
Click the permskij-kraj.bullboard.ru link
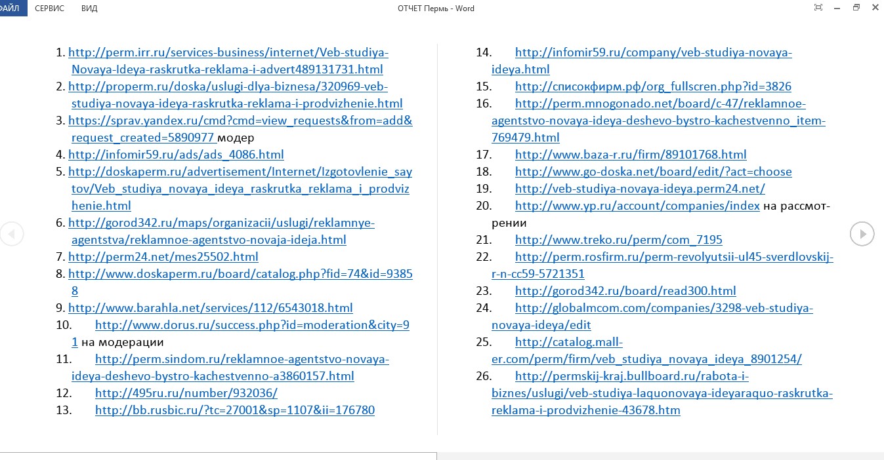pyautogui.click(x=662, y=375)
